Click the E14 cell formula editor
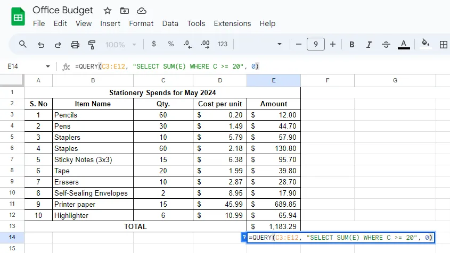This screenshot has height=253, width=450. click(x=341, y=238)
